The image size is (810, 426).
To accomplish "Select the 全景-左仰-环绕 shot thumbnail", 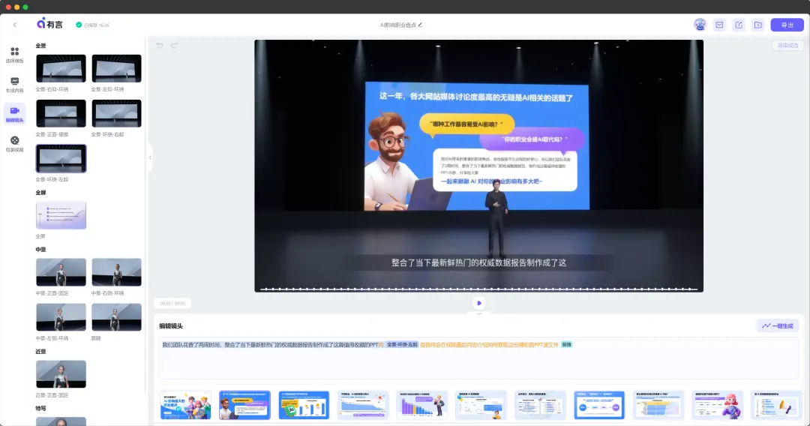I will pos(116,68).
